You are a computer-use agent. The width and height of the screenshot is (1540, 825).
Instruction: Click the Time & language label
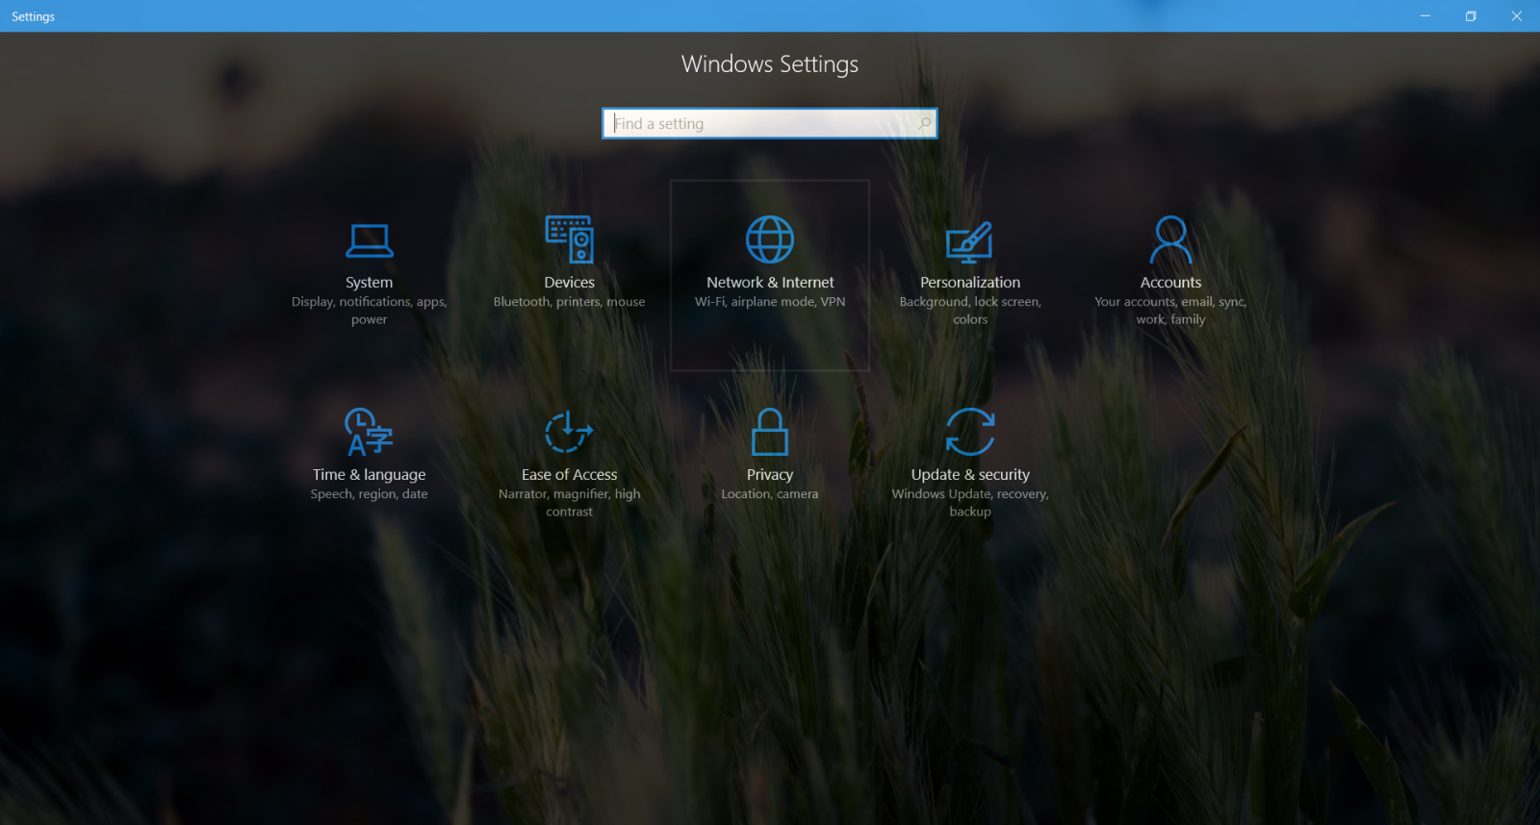pos(370,475)
